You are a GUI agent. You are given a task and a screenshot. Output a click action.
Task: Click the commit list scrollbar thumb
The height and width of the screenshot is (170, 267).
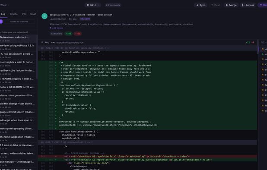pyautogui.click(x=37, y=57)
